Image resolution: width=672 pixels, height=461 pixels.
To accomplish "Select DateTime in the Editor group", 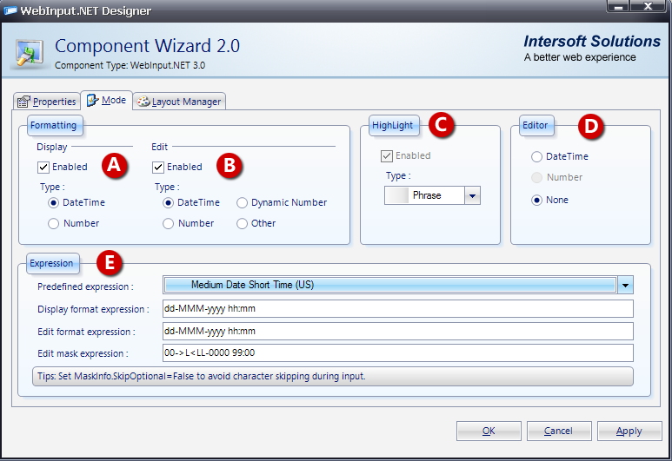I will coord(537,156).
